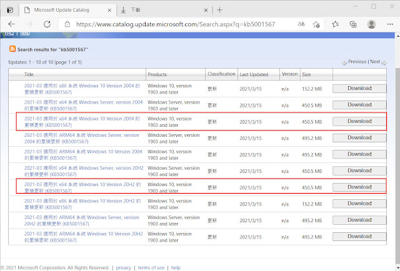Download x86 Windows 10 Version 2004 update
This screenshot has height=271, width=400.
(x=359, y=89)
